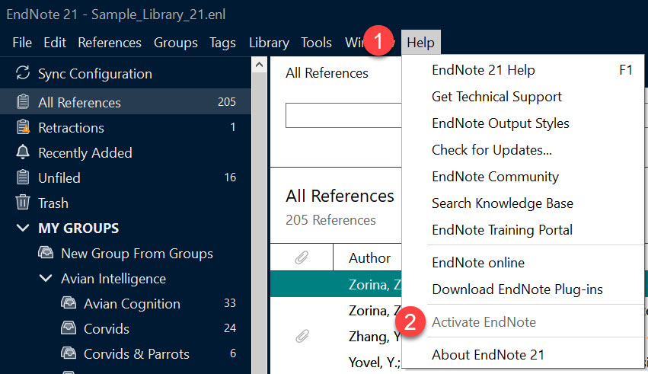Click the All References clipboard icon
Image resolution: width=648 pixels, height=374 pixels.
tap(23, 101)
